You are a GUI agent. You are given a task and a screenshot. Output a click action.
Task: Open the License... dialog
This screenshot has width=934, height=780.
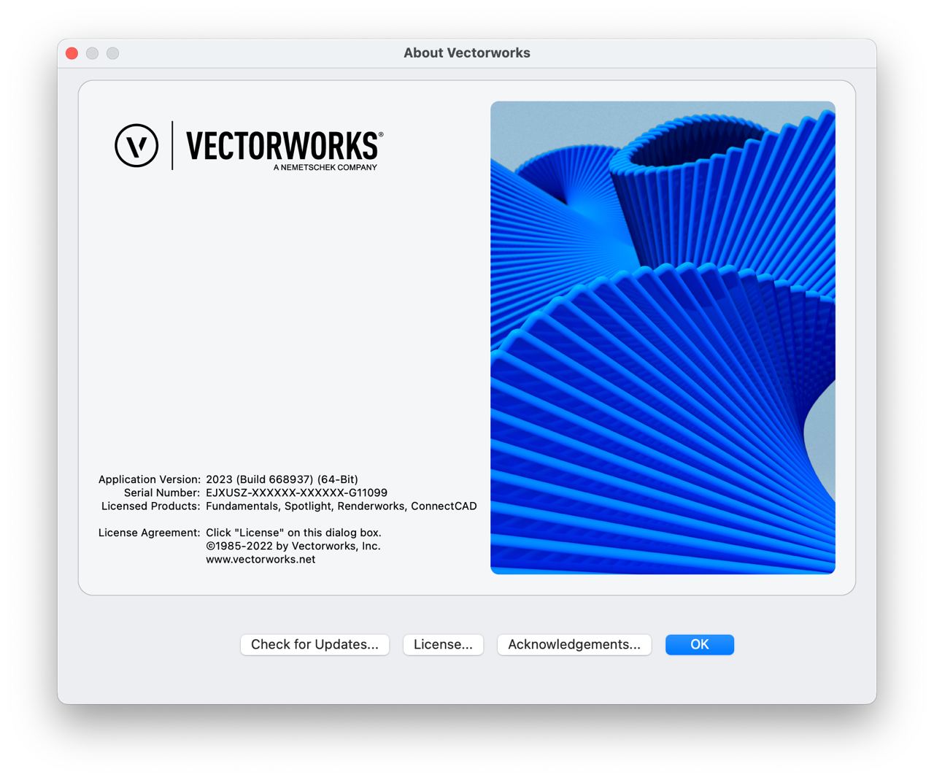[x=443, y=644]
